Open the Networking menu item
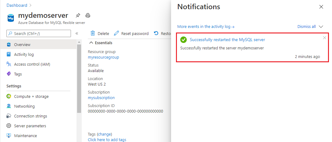Screen dimensions: 332x142 click(x=24, y=106)
